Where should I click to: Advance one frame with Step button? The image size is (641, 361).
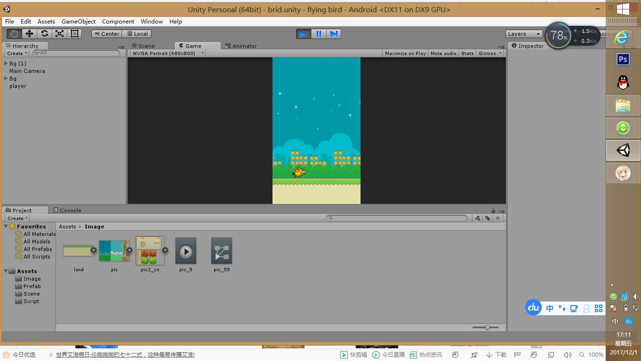pyautogui.click(x=334, y=34)
